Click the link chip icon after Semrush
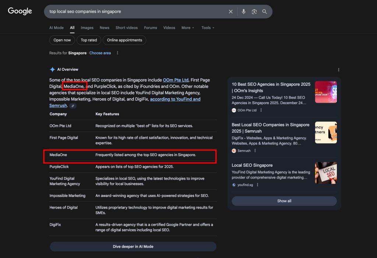The width and height of the screenshot is (377, 258). pyautogui.click(x=73, y=106)
